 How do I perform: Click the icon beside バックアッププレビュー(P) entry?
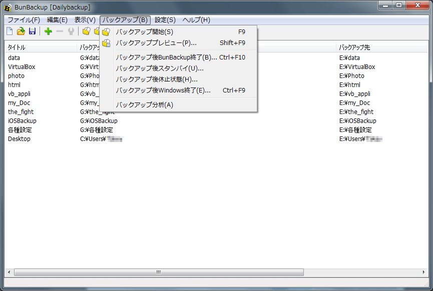[106, 43]
